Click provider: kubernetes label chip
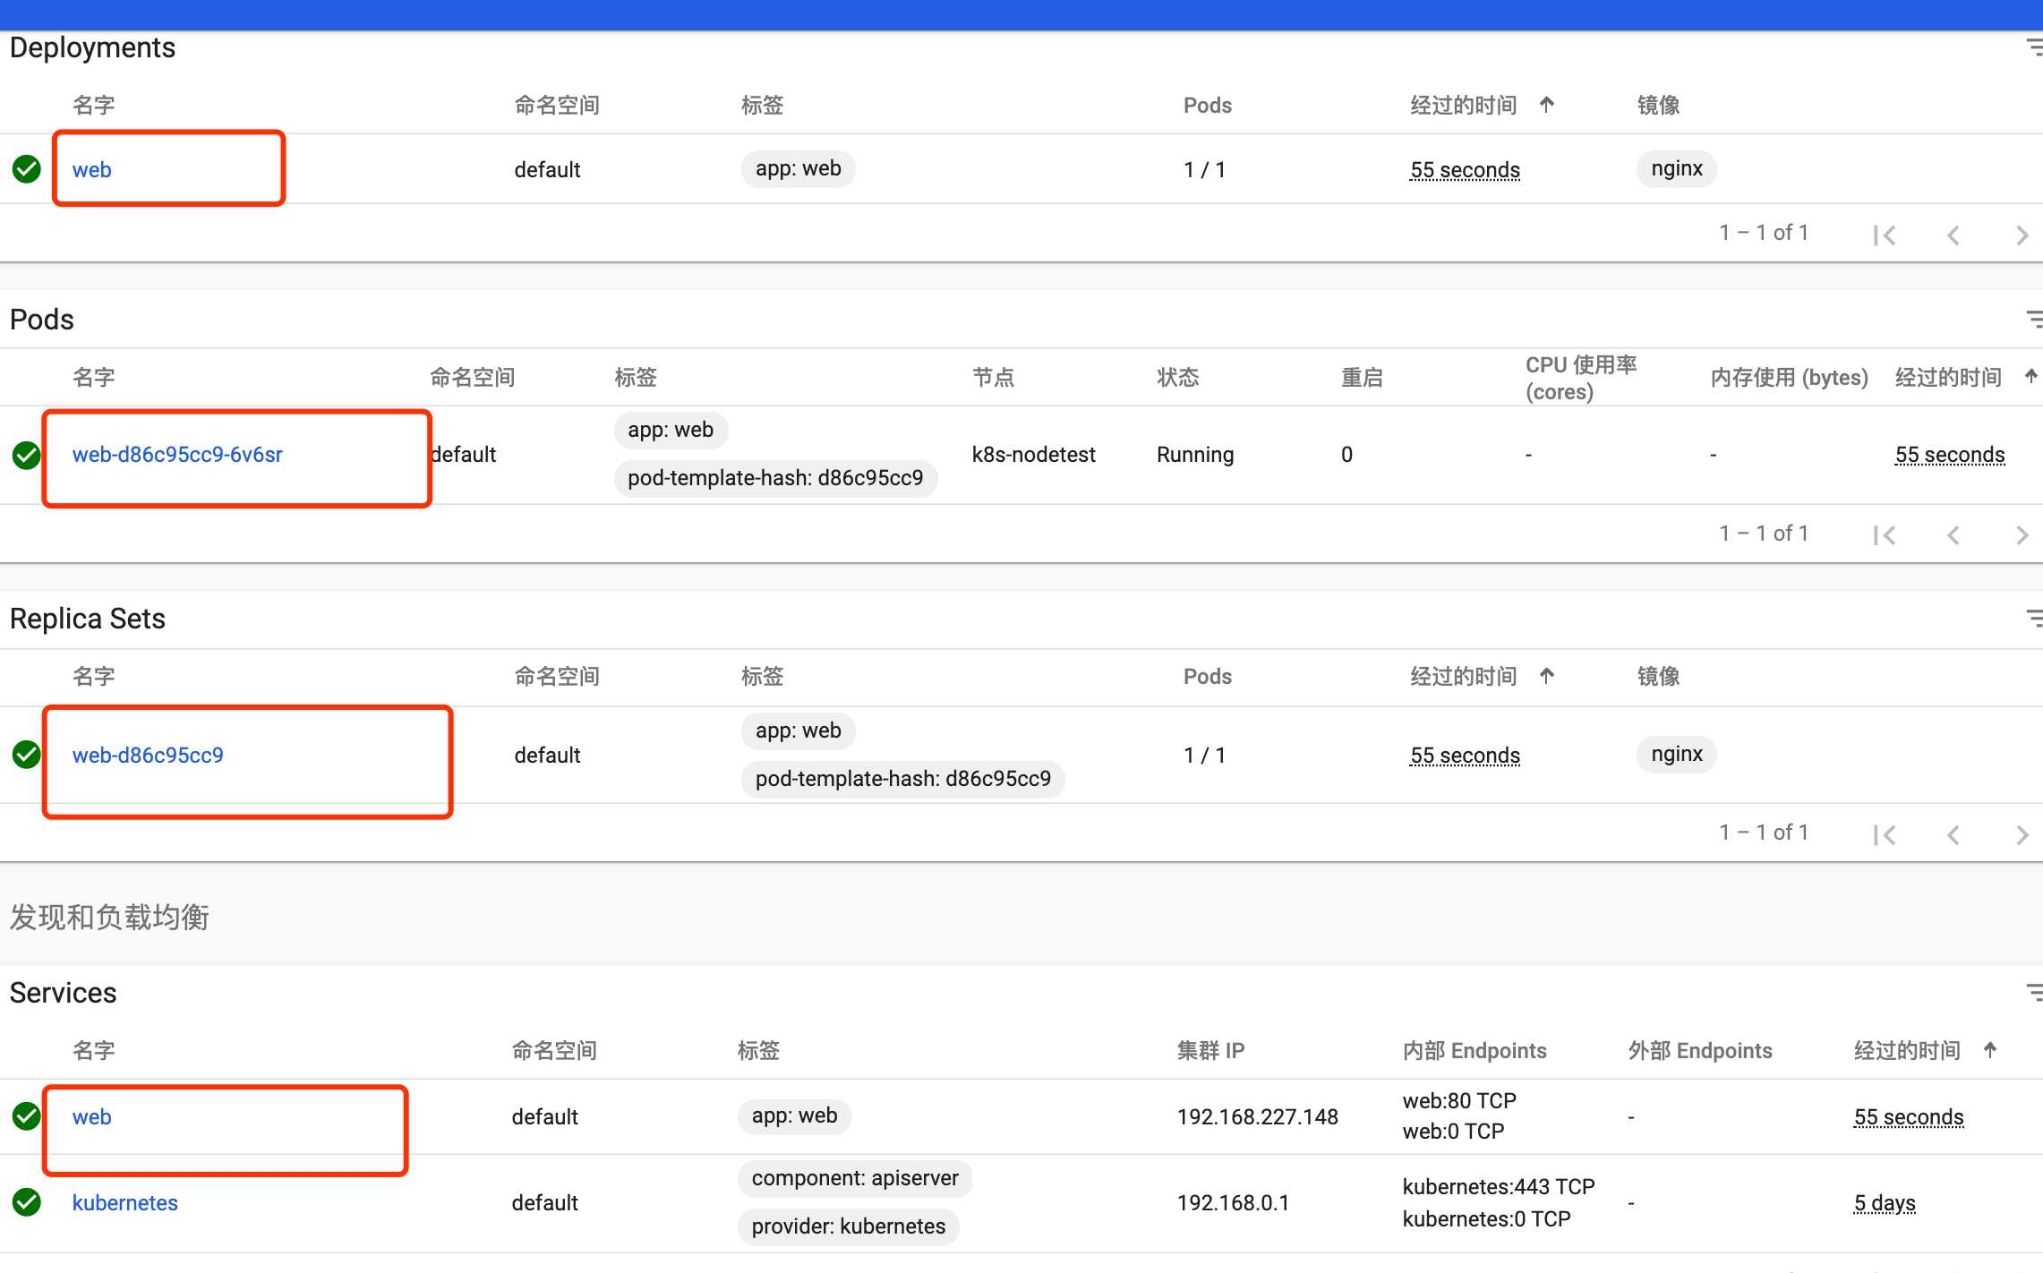Viewport: 2043px width, 1273px height. click(x=848, y=1226)
